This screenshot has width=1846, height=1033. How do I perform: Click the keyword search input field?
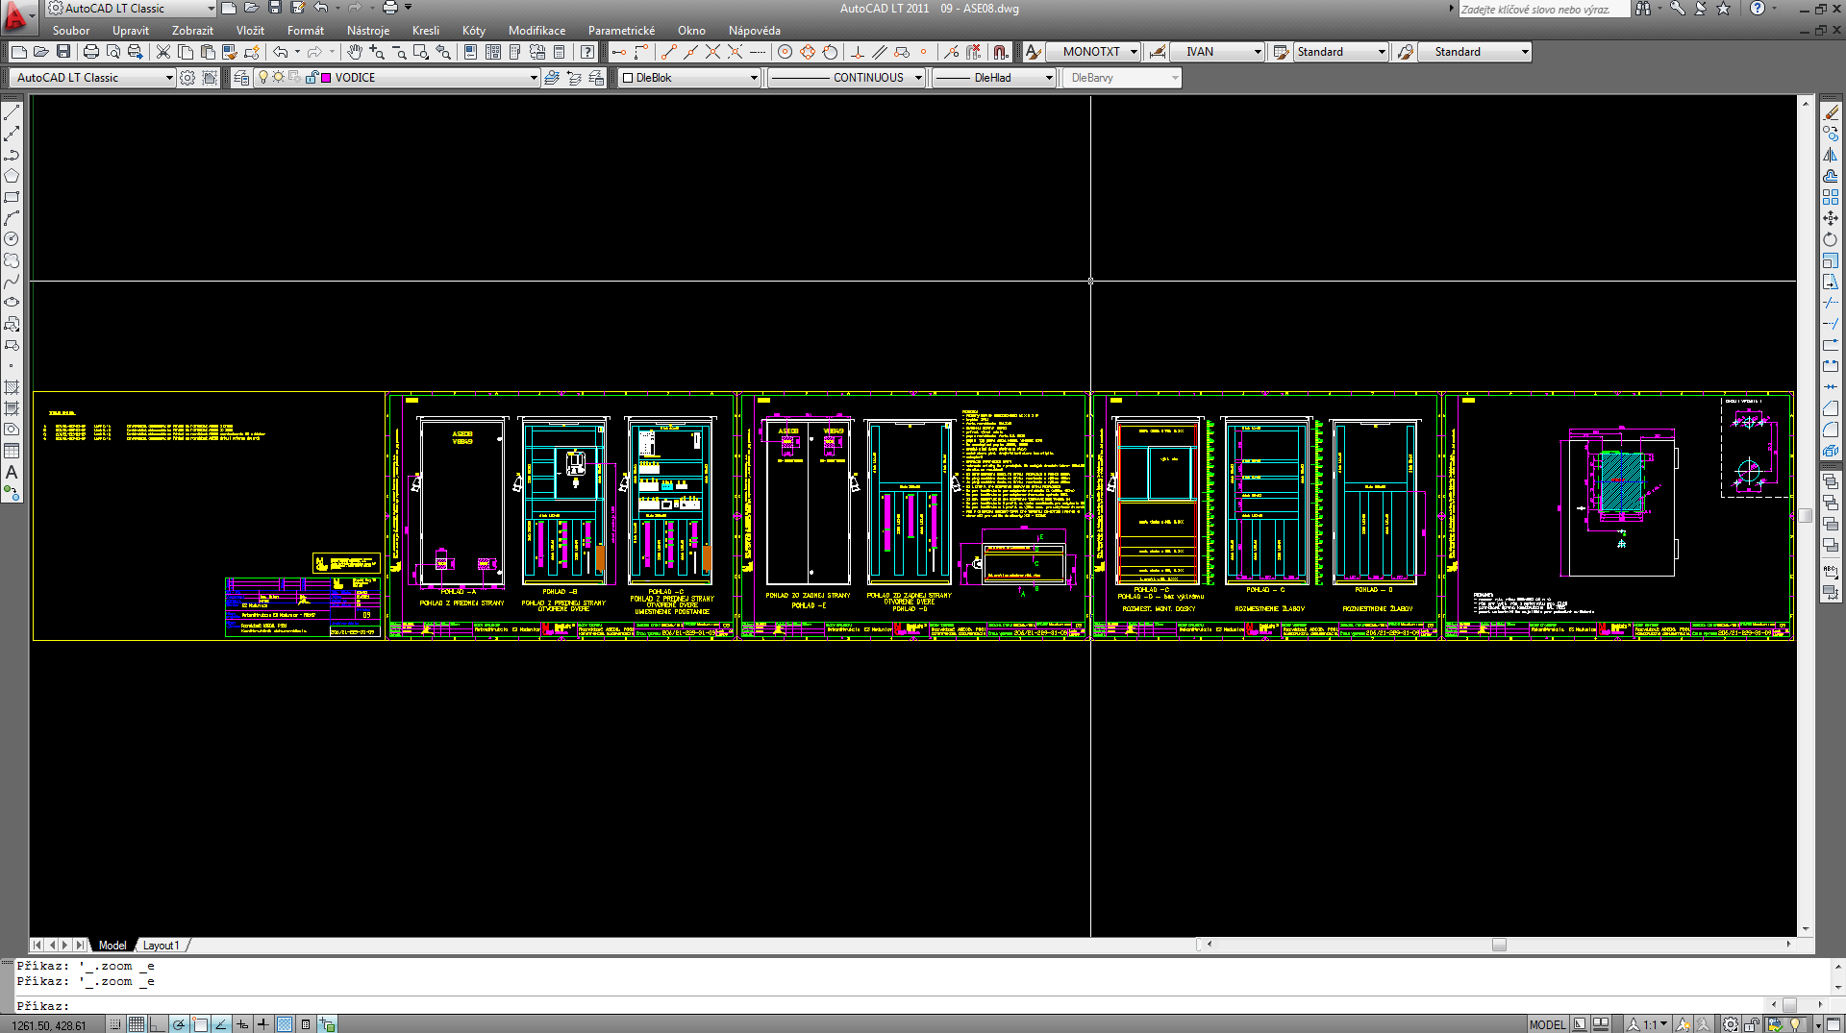click(1542, 10)
